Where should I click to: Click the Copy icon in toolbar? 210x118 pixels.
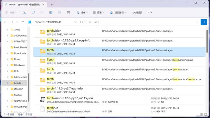coord(33,13)
